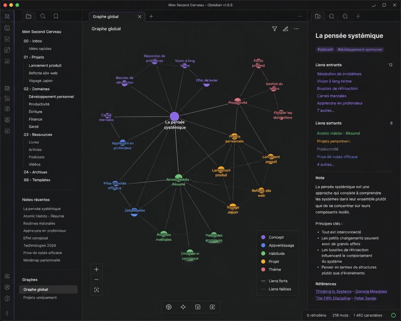Viewport: 401px width, 321px height.
Task: Open the bookmarks tab in left sidebar
Action: (56, 16)
